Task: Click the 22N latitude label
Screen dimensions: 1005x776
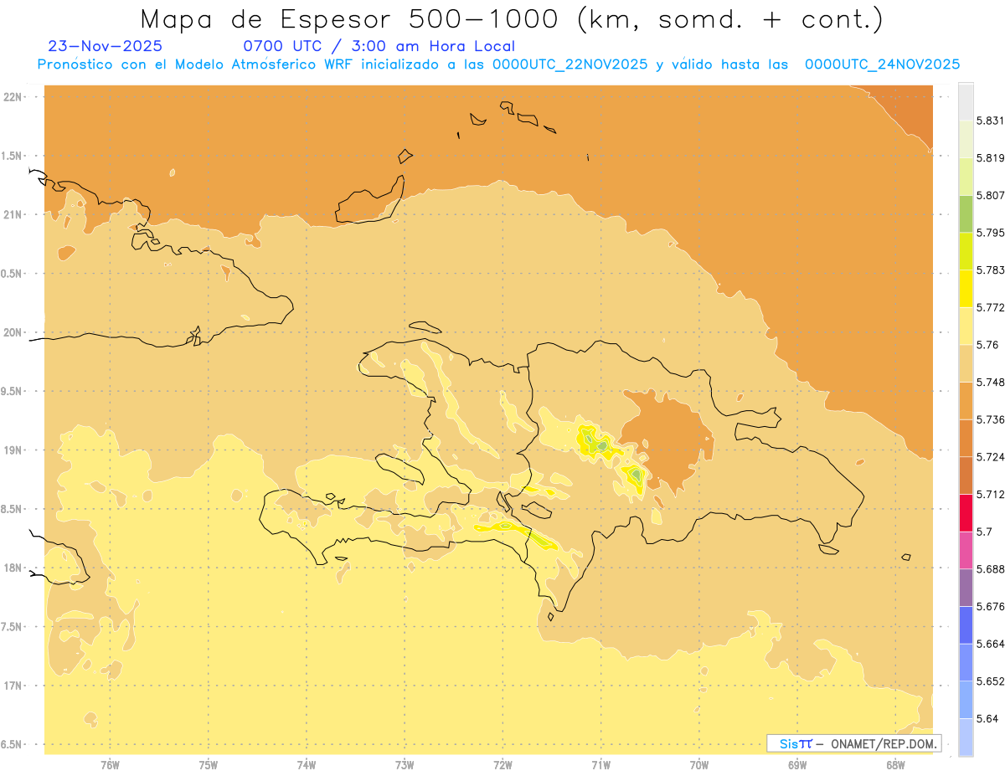Action: pos(13,97)
